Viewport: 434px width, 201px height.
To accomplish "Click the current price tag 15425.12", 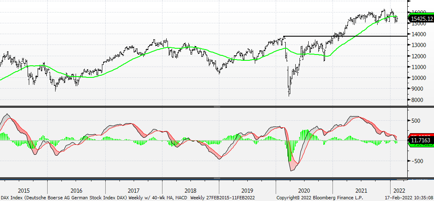I will 421,19.
